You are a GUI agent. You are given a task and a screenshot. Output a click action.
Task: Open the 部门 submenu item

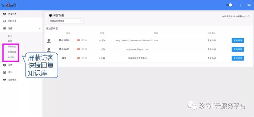[x=10, y=36]
